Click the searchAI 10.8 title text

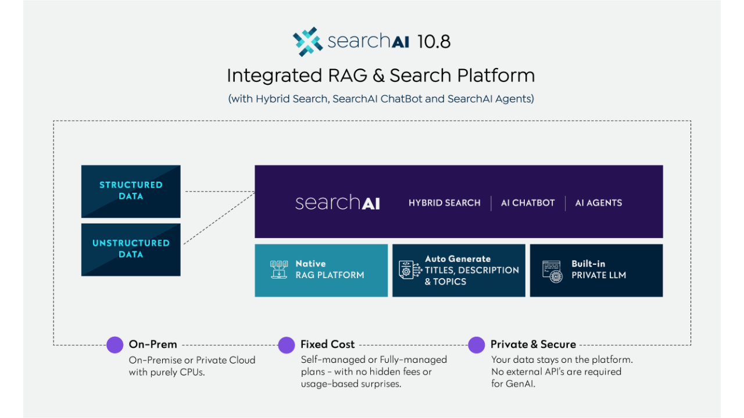point(389,41)
